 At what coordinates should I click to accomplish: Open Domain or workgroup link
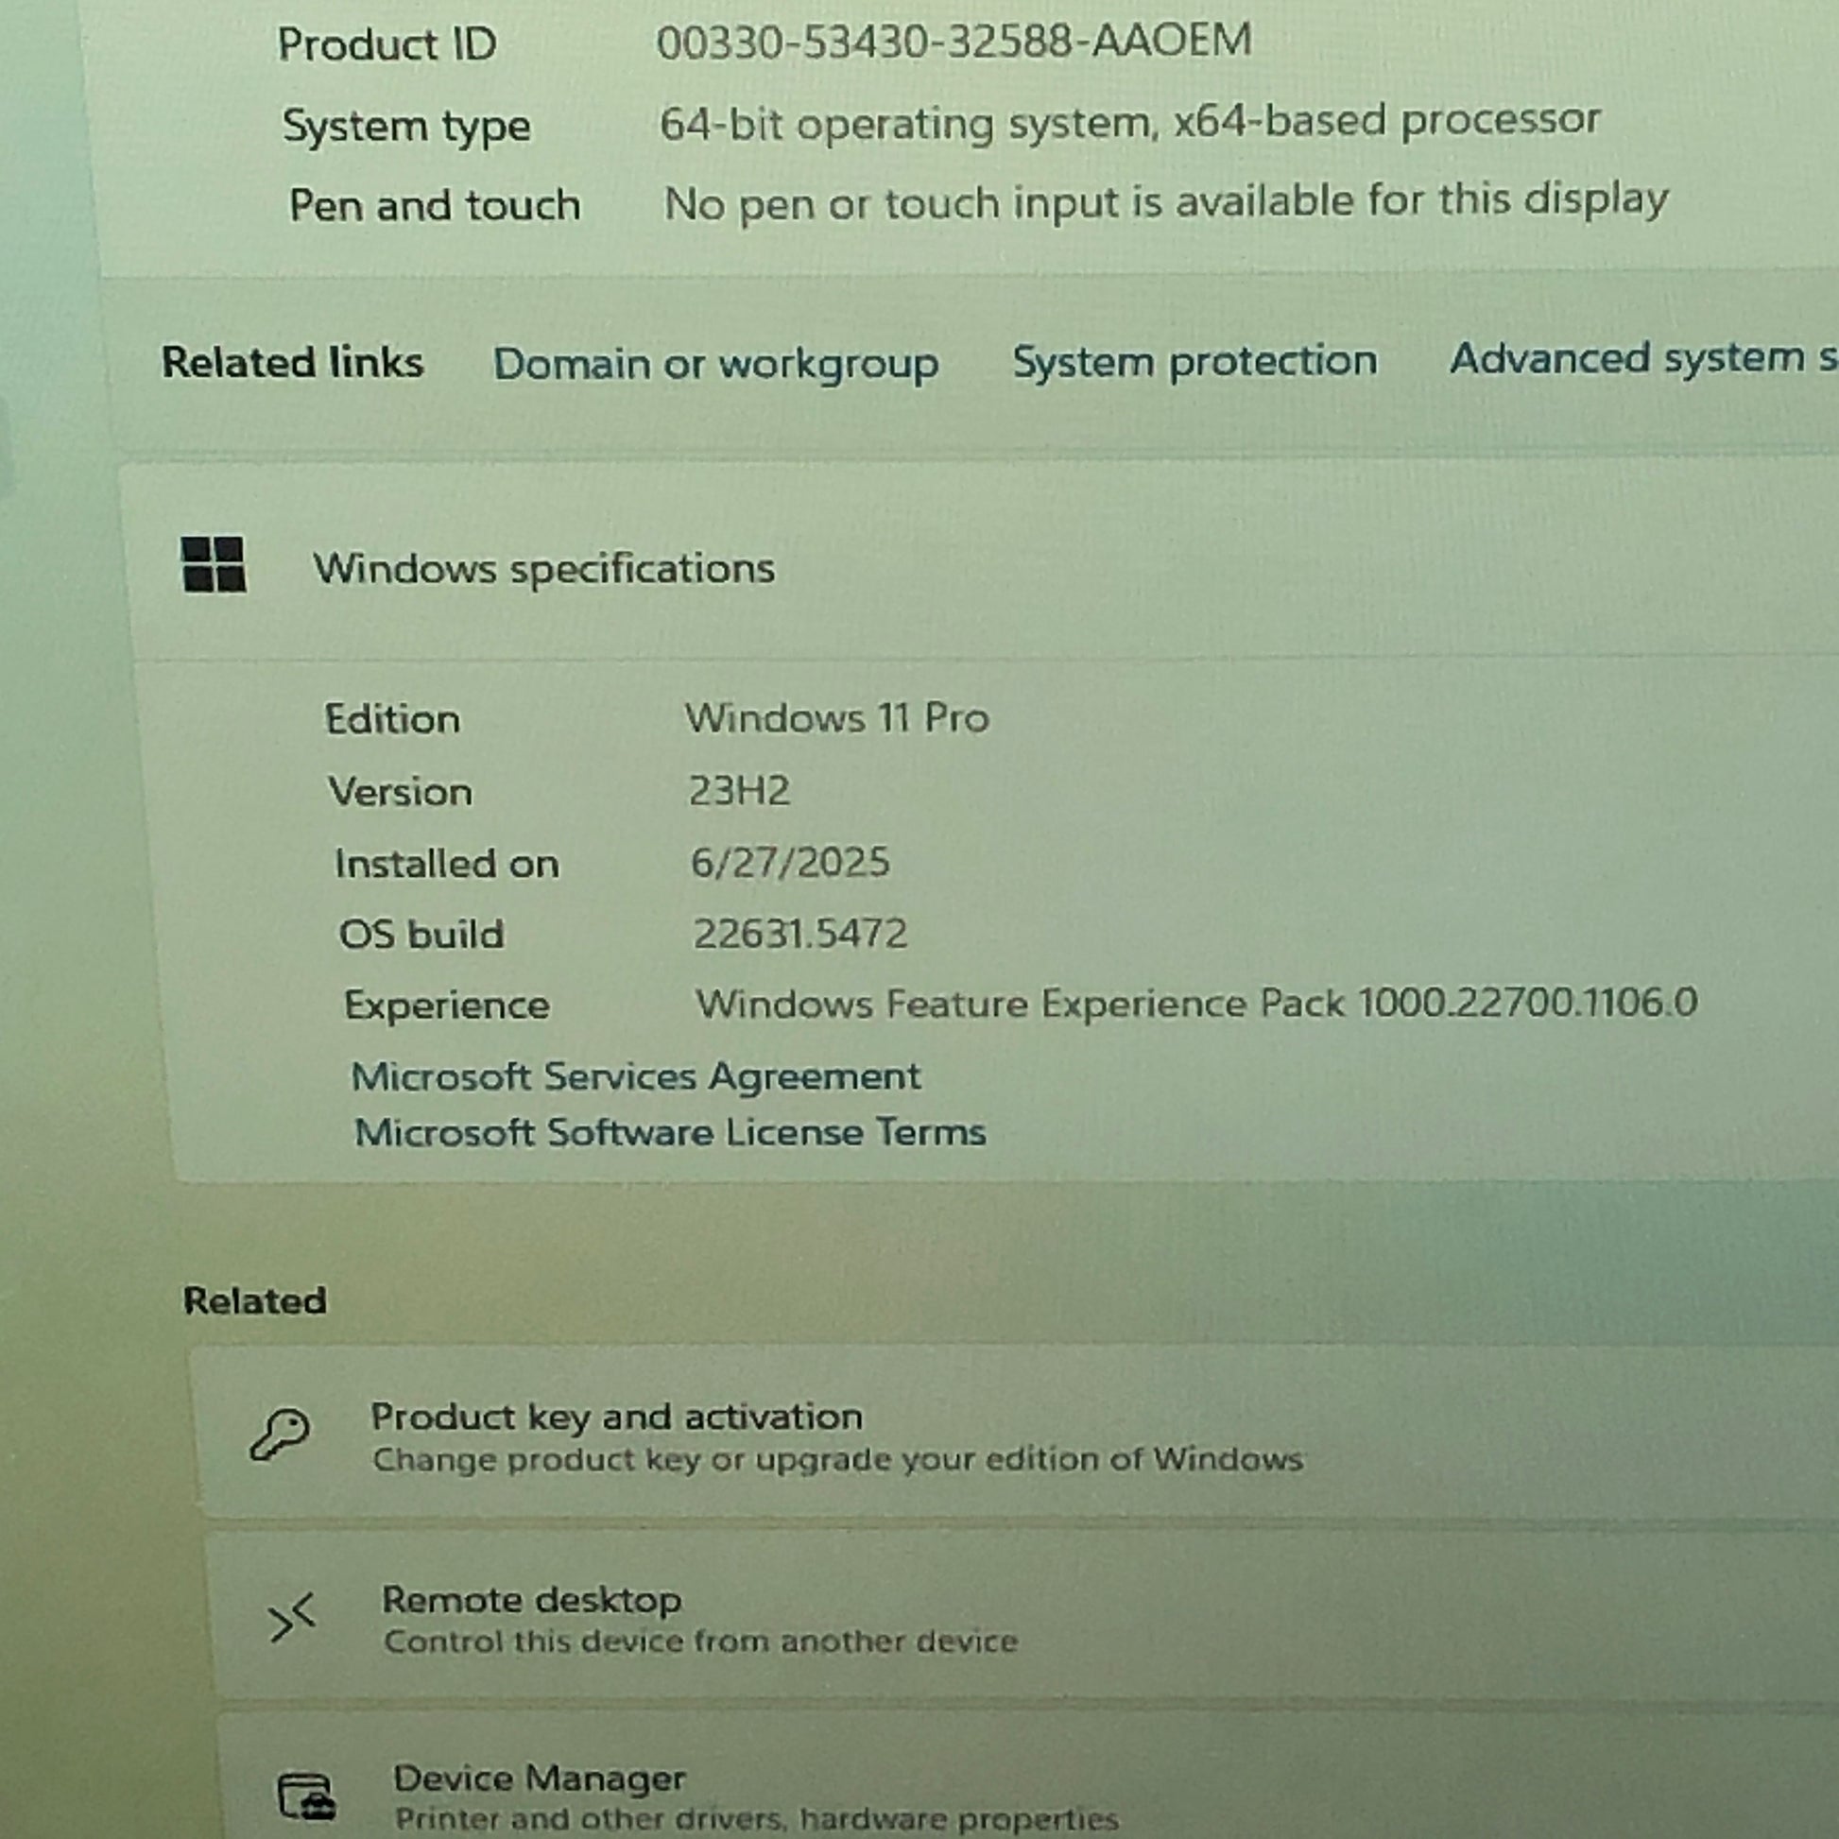[714, 364]
